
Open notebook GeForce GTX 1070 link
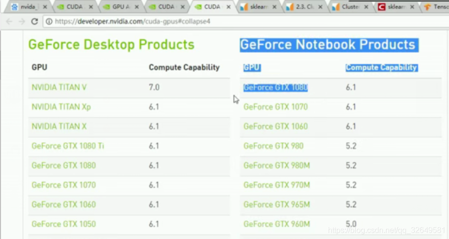(x=275, y=107)
